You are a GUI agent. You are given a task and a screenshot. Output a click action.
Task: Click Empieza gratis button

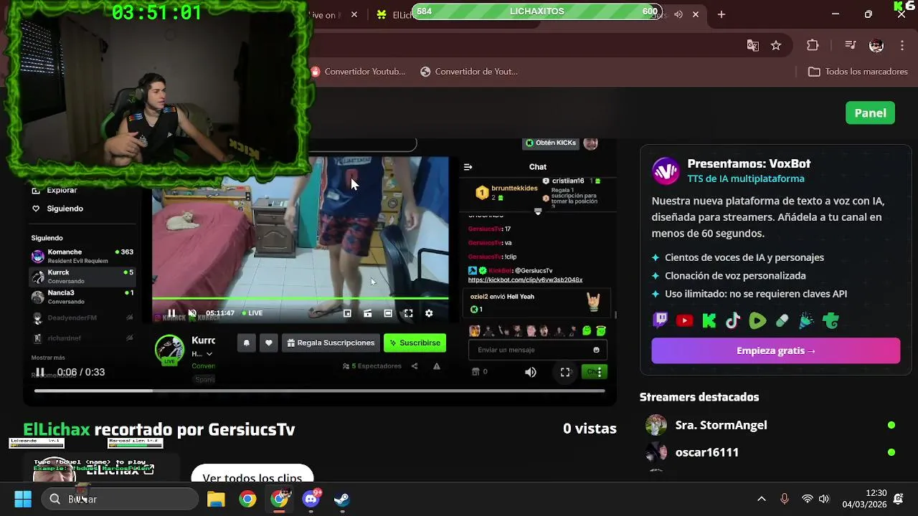775,350
